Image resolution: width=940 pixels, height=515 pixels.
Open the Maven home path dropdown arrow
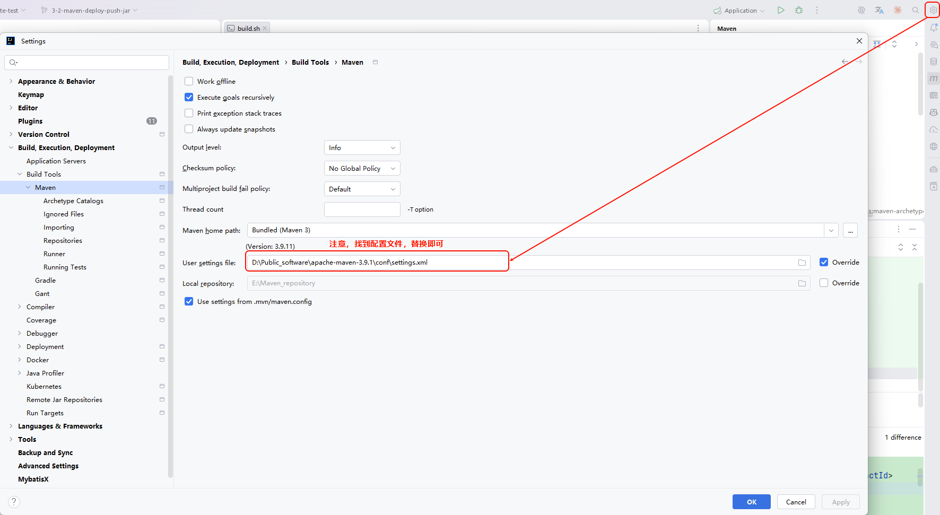(831, 230)
